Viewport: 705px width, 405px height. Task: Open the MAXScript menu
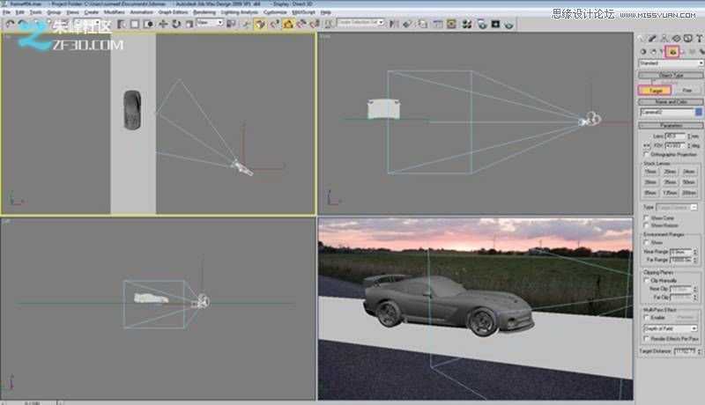point(303,12)
